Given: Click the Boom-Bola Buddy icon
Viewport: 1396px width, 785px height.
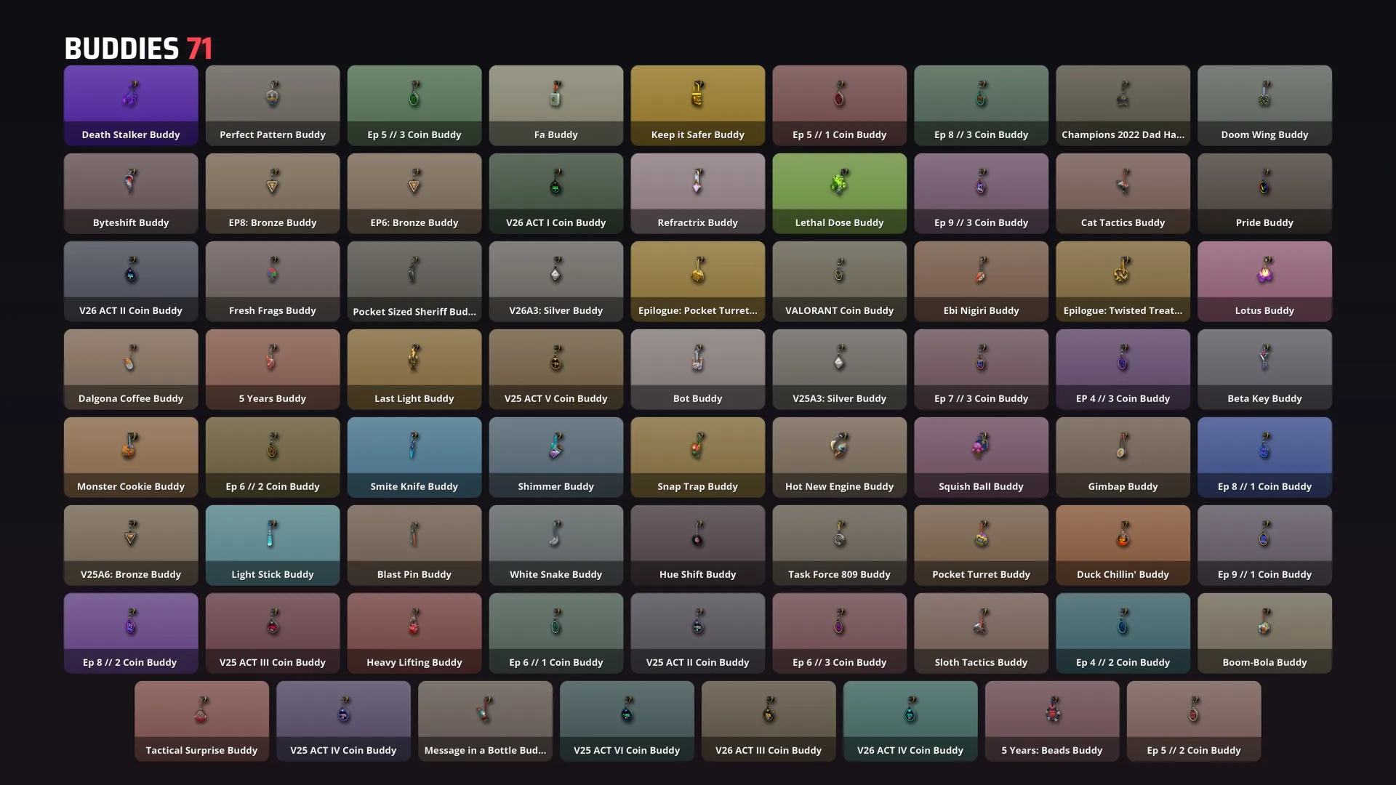Looking at the screenshot, I should pos(1265,622).
